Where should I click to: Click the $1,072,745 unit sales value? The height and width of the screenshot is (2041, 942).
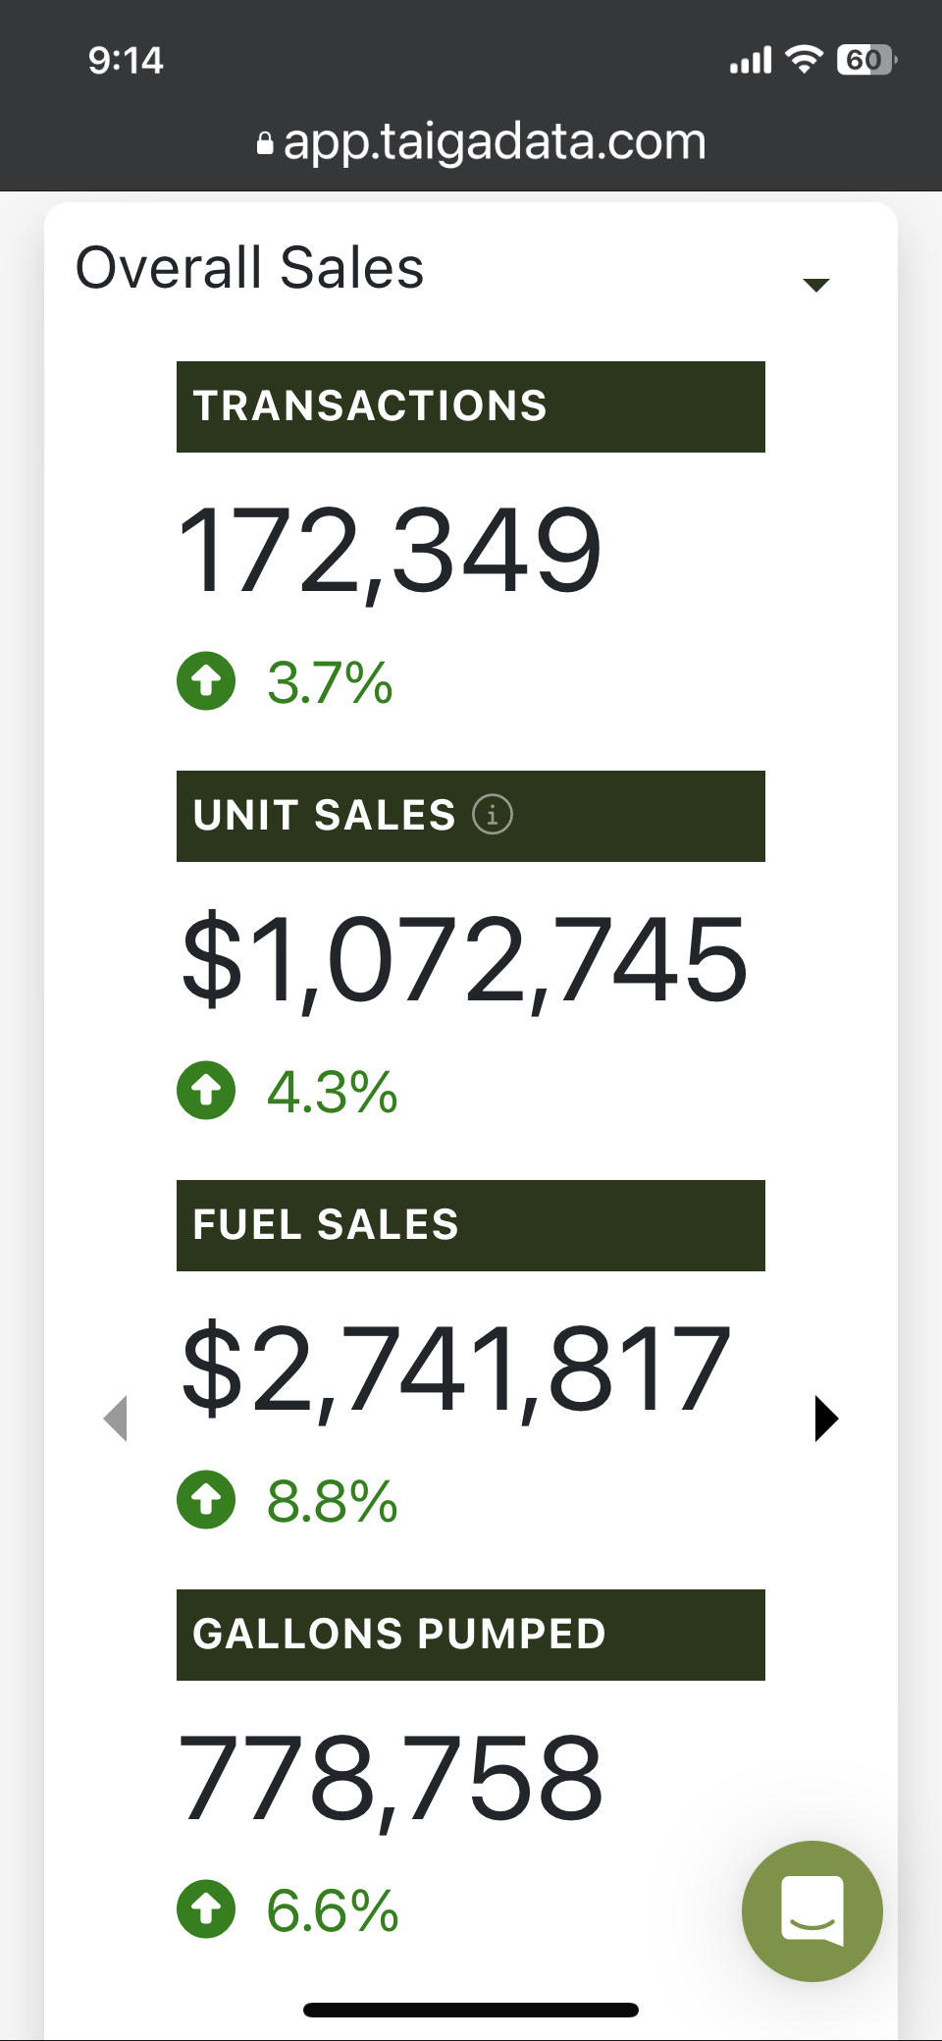(465, 959)
